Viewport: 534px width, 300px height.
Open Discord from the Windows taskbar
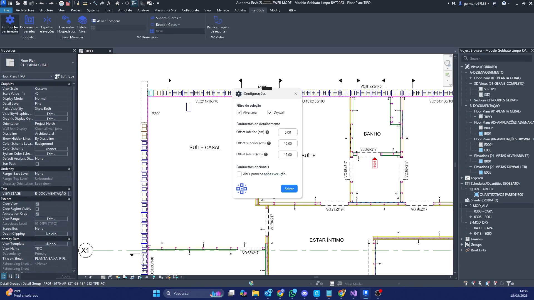305,293
